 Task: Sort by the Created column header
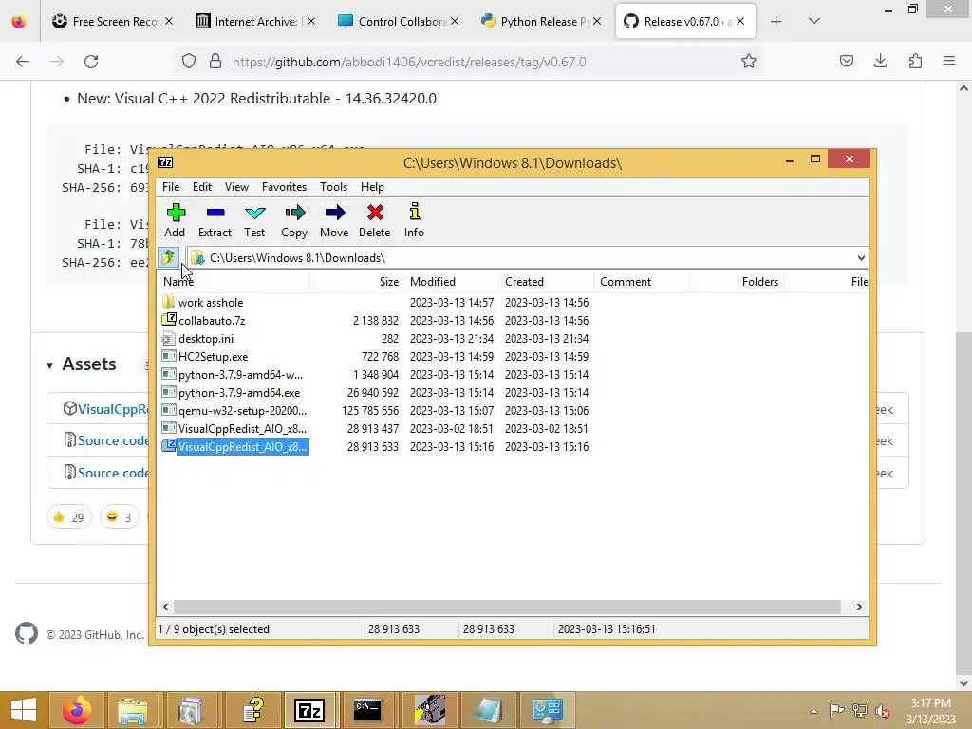(x=546, y=281)
